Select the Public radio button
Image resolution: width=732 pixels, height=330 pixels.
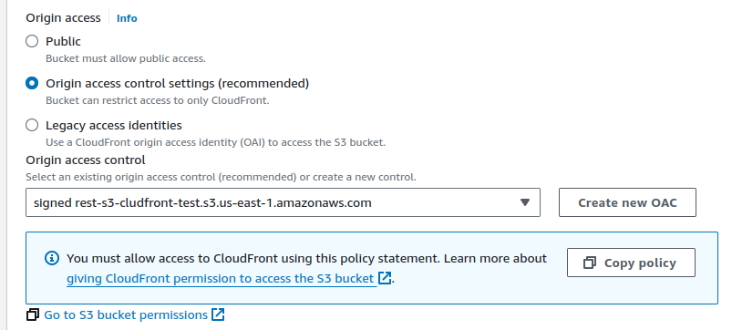(32, 41)
